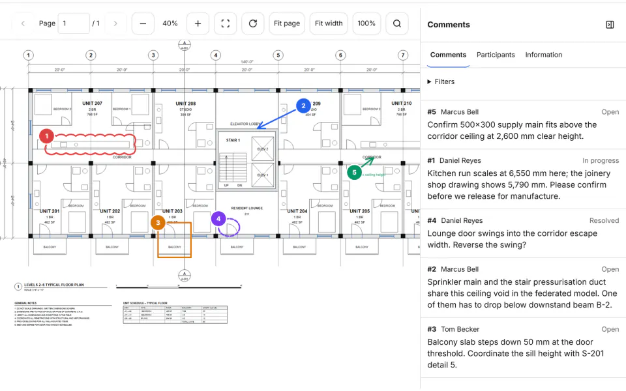
Task: Go to the next page arrow
Action: (x=115, y=23)
